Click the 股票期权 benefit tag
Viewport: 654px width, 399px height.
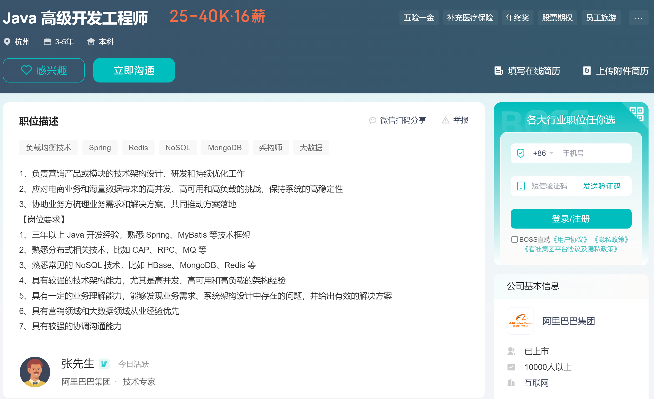[557, 18]
